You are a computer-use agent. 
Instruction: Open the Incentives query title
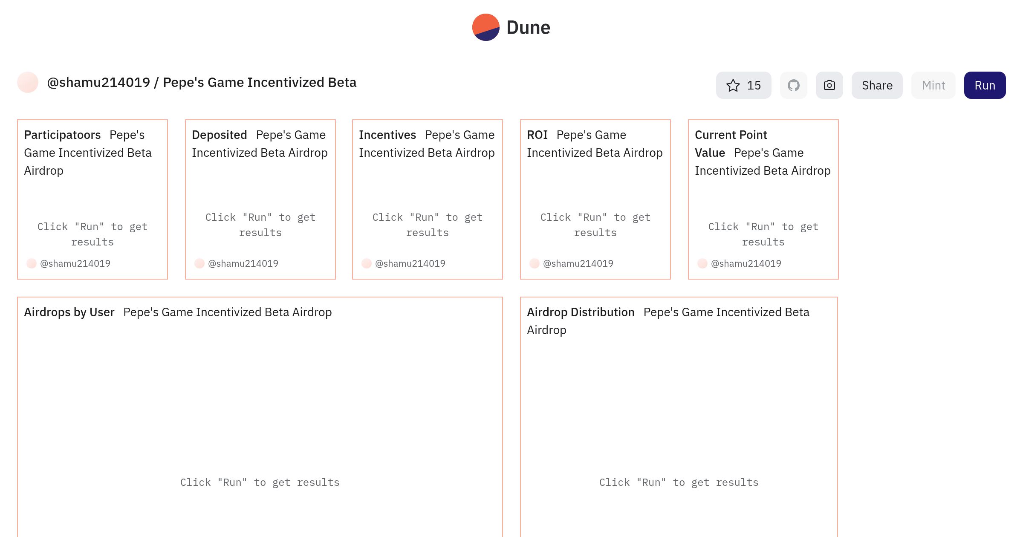[387, 135]
